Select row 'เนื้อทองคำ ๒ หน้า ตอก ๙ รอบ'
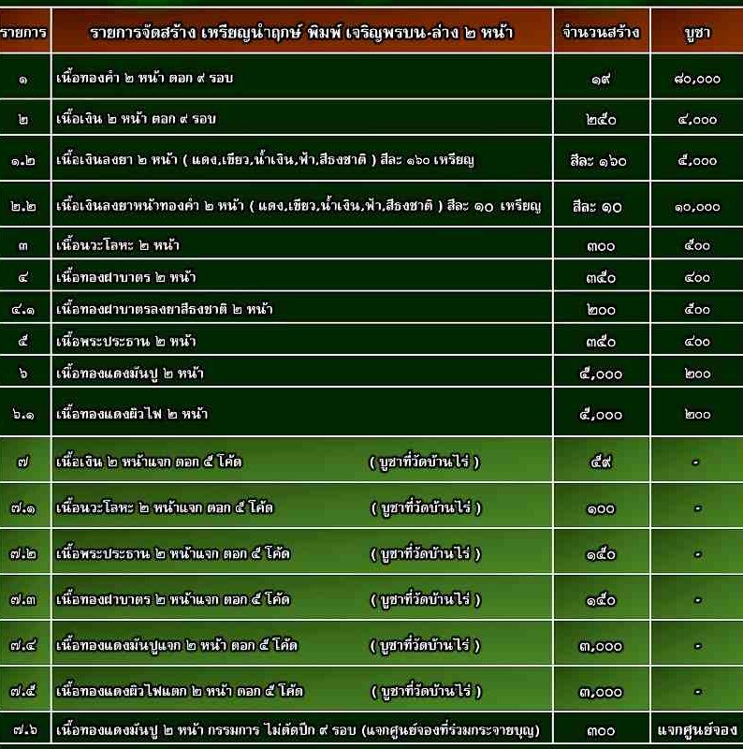This screenshot has height=749, width=743. coord(371,77)
